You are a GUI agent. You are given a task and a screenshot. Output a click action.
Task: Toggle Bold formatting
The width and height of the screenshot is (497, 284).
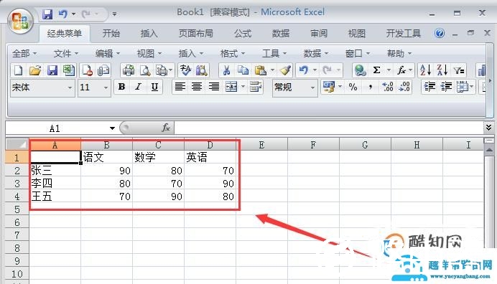pos(121,87)
